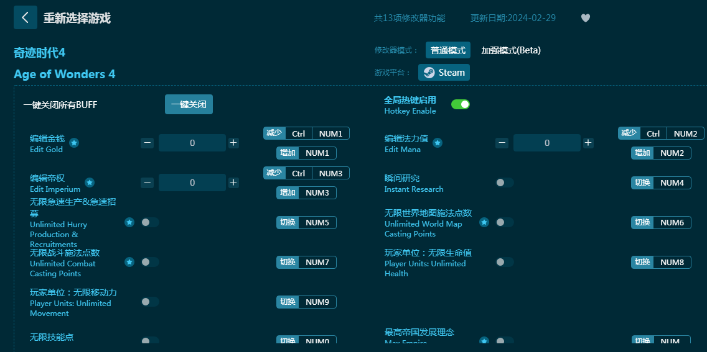Click the 切换 NUM4 hotkey
Screen dimensions: 707x352
click(x=661, y=183)
